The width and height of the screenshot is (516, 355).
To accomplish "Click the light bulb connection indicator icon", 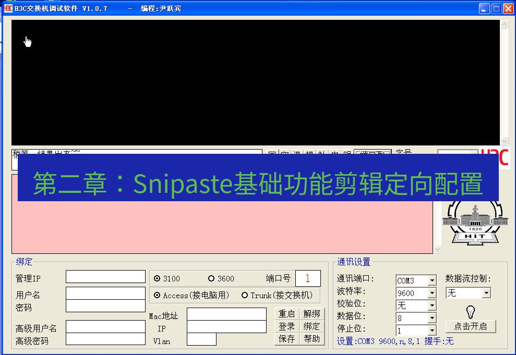I will point(471,312).
